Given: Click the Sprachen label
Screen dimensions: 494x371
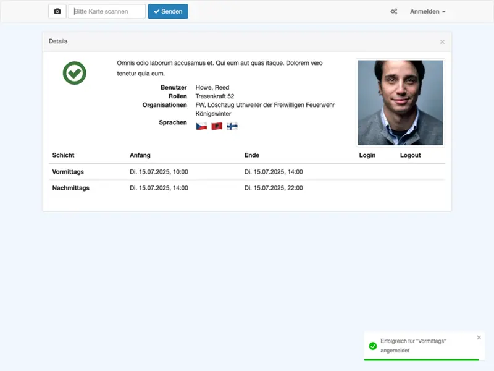Looking at the screenshot, I should 173,122.
